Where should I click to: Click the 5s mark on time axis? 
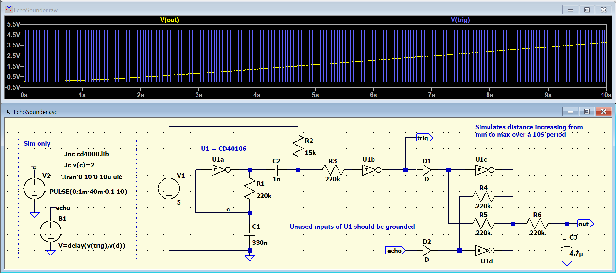point(315,95)
